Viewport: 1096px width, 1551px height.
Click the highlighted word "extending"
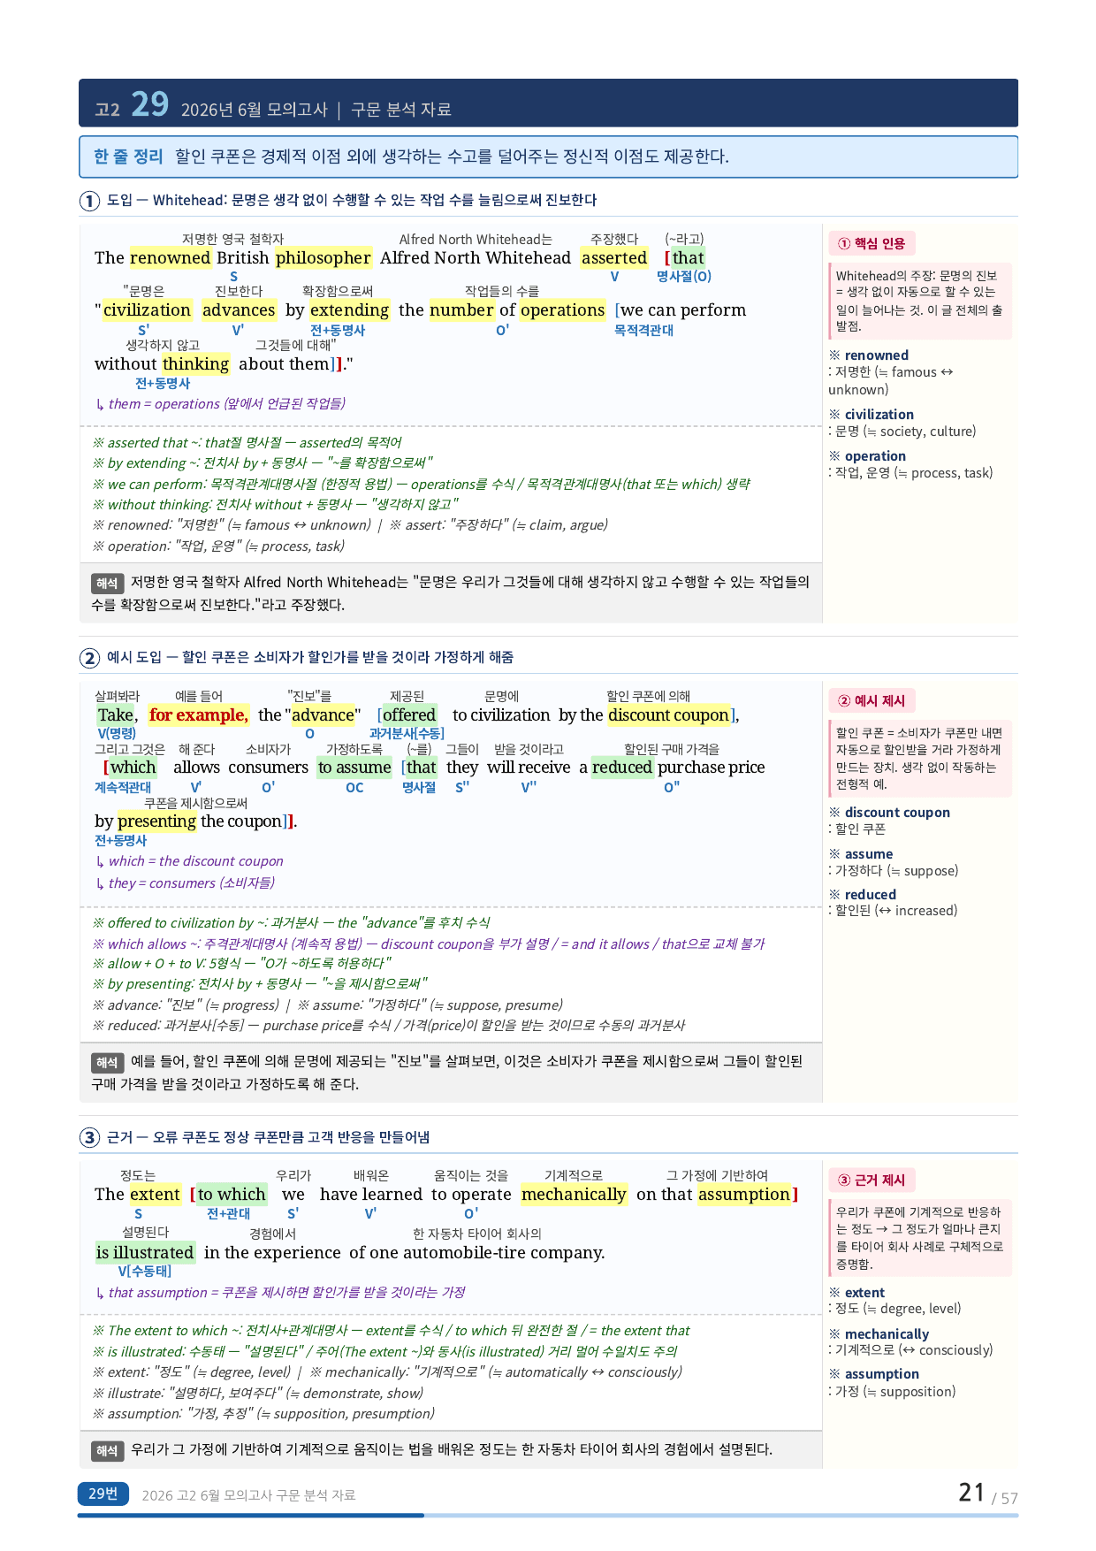tap(349, 309)
